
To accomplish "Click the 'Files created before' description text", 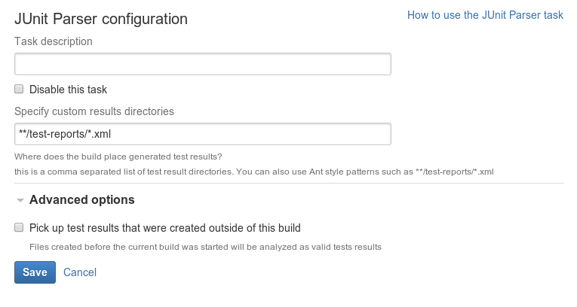I will pos(205,247).
